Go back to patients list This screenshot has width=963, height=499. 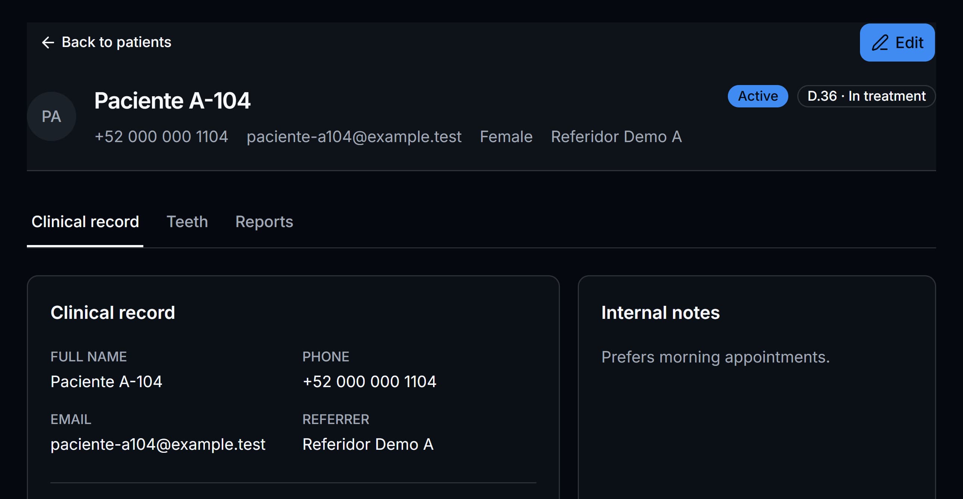[x=106, y=42]
